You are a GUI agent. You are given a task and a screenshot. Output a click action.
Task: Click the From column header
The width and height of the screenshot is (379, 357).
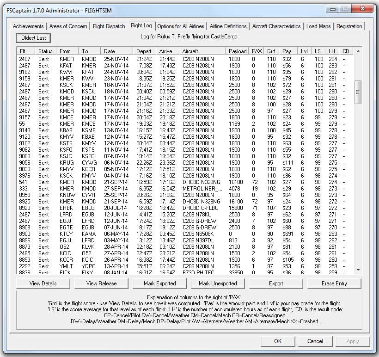tap(67, 51)
